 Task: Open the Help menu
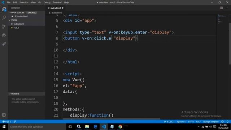(66, 3)
